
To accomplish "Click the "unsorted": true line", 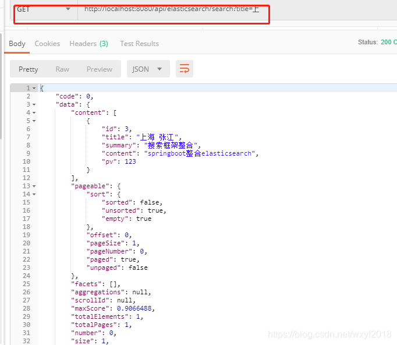I will tap(134, 210).
